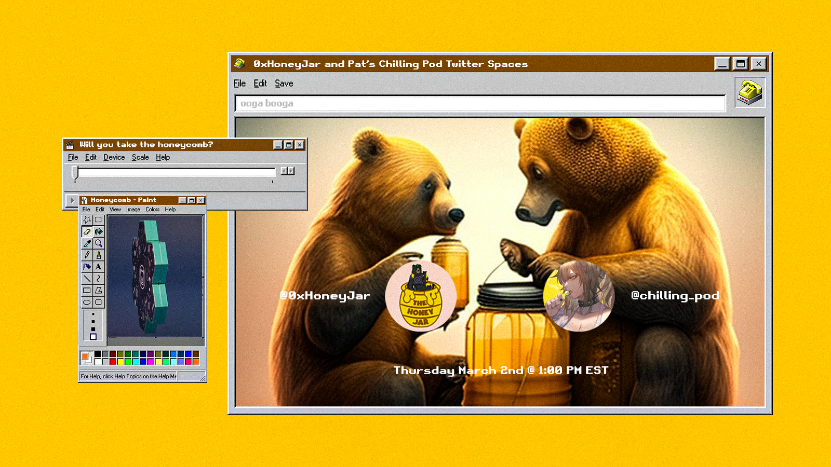Screen dimensions: 831x467
Task: Click the right arrow button beside the seek bar
Action: (x=291, y=171)
